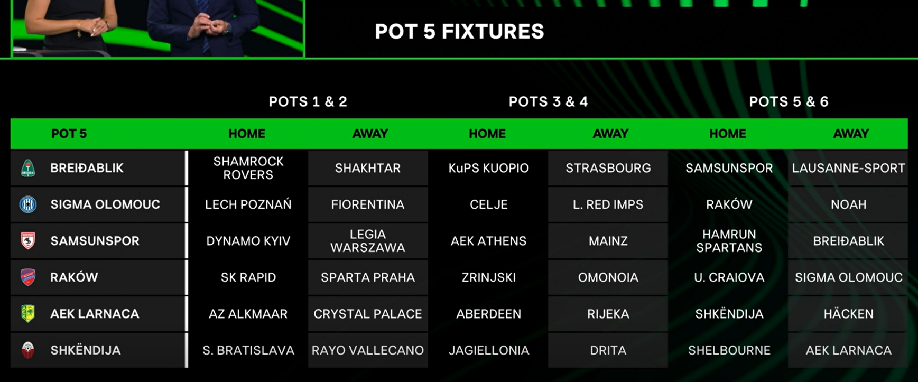The image size is (918, 382).
Task: Select the POTS 3 & 4 heading
Action: [548, 101]
